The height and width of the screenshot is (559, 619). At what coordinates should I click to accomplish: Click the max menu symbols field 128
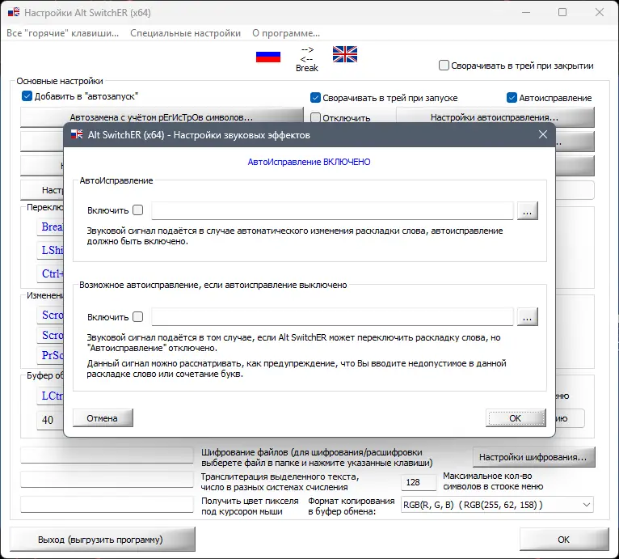tap(419, 482)
